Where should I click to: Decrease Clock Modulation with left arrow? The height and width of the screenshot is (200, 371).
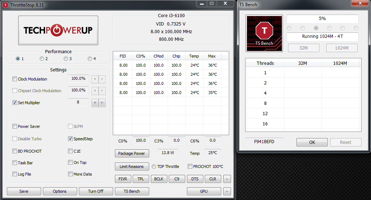(95, 79)
